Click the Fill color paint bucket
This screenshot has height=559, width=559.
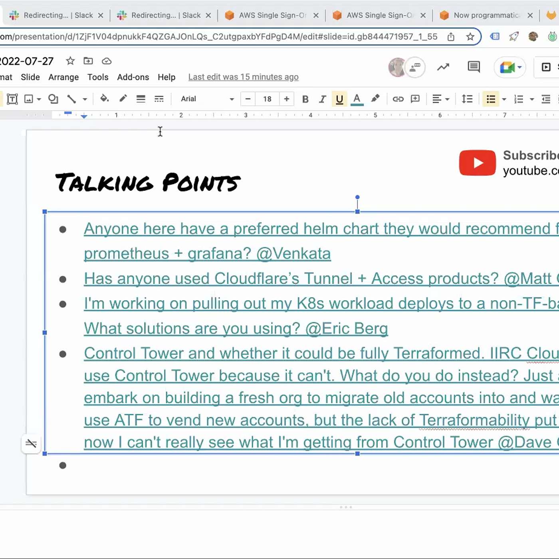point(104,99)
